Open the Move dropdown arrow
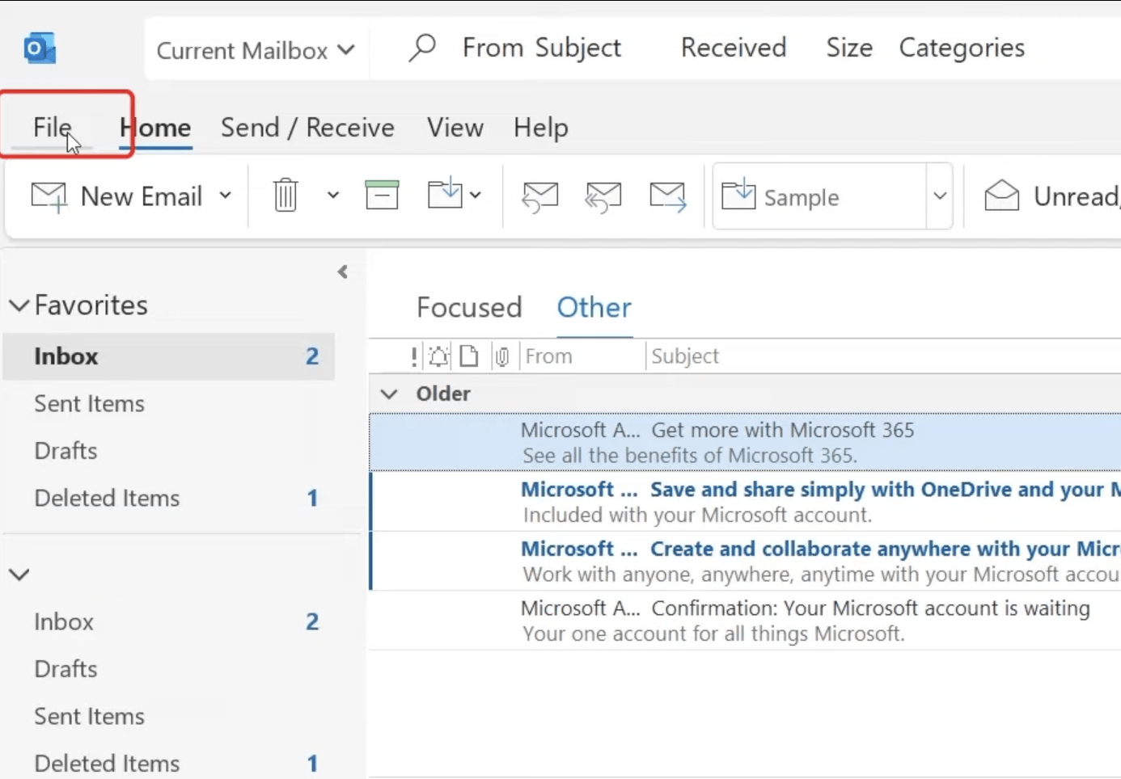Viewport: 1121px width, 779px height. click(x=476, y=195)
